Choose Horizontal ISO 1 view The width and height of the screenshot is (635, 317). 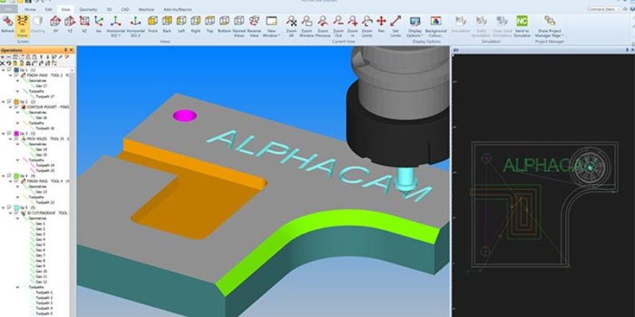tap(116, 26)
